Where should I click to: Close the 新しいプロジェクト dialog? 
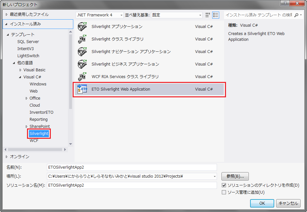point(297,3)
